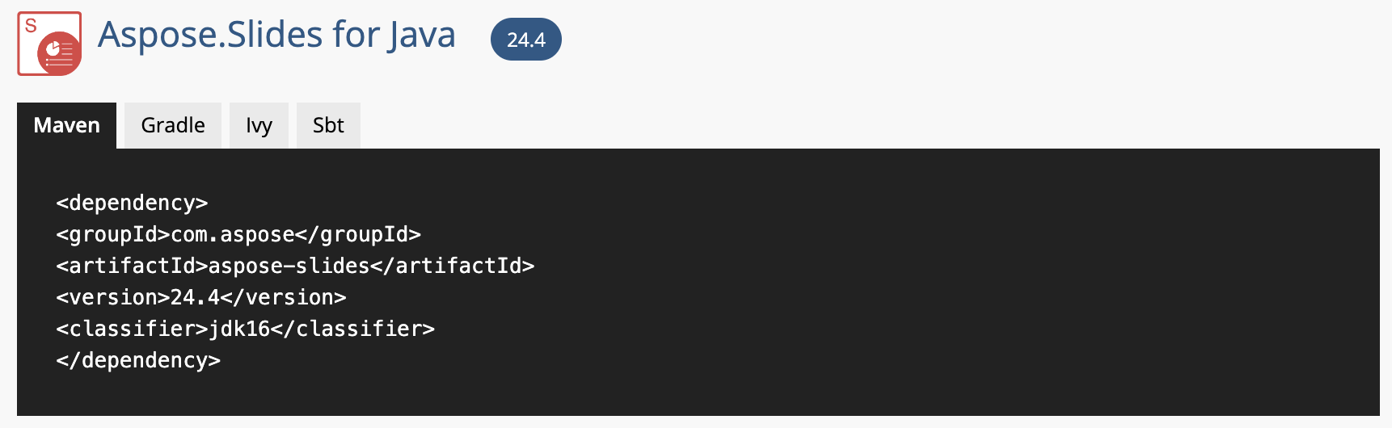Open the Ivy tab
Screen dimensions: 1392x428
[x=259, y=125]
